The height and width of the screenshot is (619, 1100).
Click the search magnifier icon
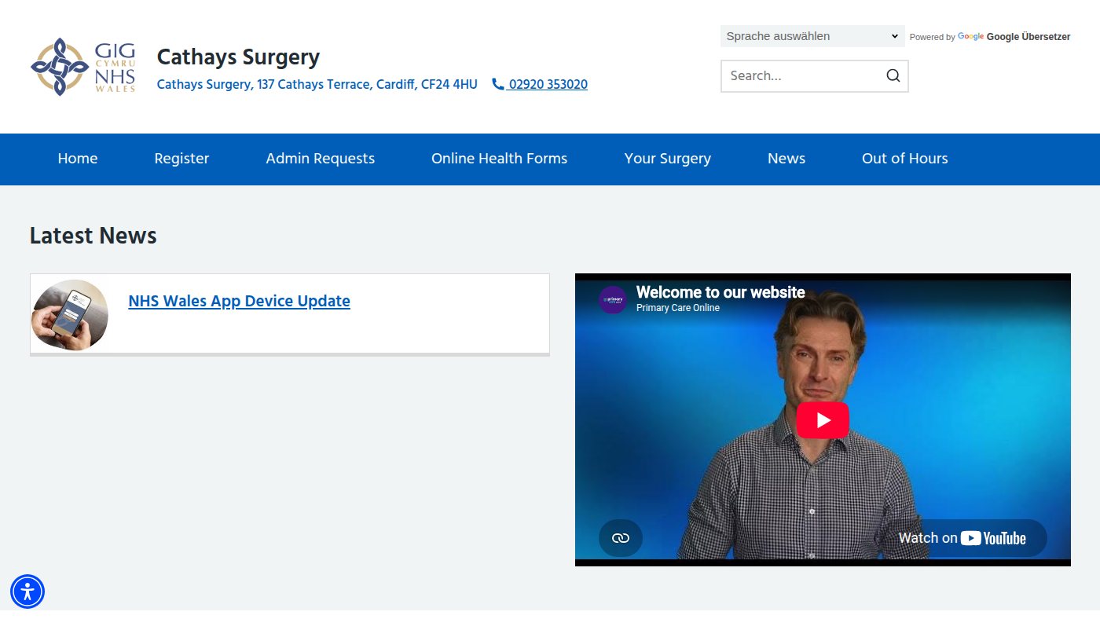click(893, 76)
